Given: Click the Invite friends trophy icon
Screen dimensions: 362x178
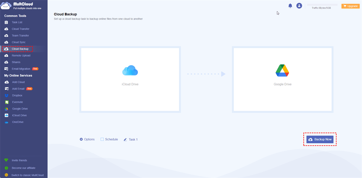Looking at the screenshot, I should coord(6,160).
